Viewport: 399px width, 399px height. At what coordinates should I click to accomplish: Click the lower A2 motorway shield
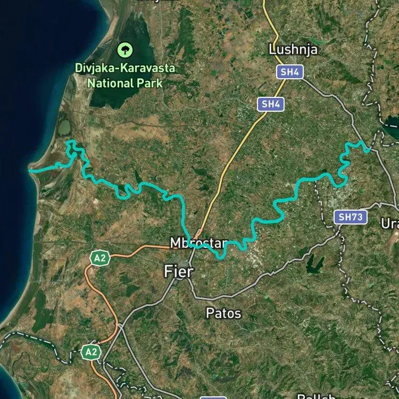click(x=91, y=352)
